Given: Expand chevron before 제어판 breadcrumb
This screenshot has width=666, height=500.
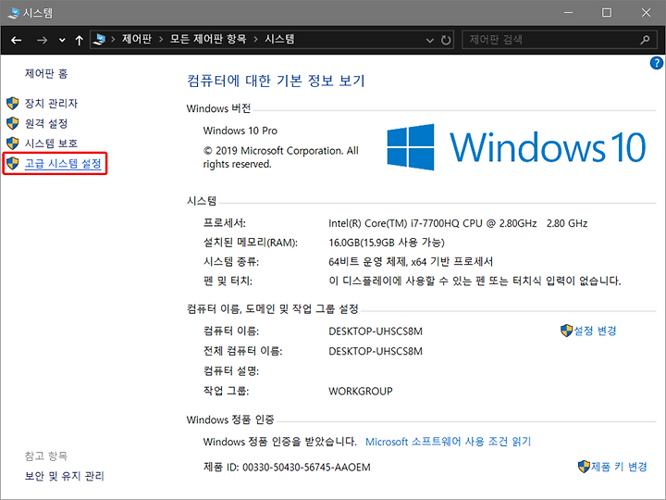Looking at the screenshot, I should pos(113,40).
